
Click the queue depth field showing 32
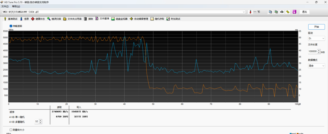(x=37, y=122)
